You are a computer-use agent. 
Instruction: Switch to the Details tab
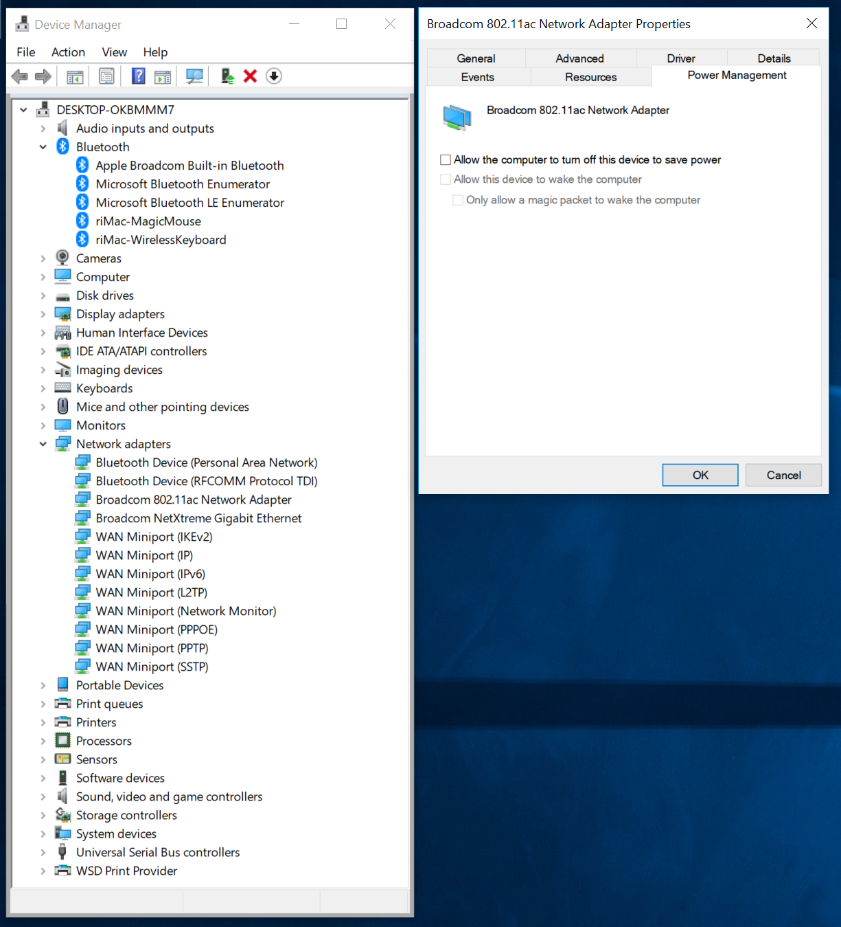[x=774, y=58]
